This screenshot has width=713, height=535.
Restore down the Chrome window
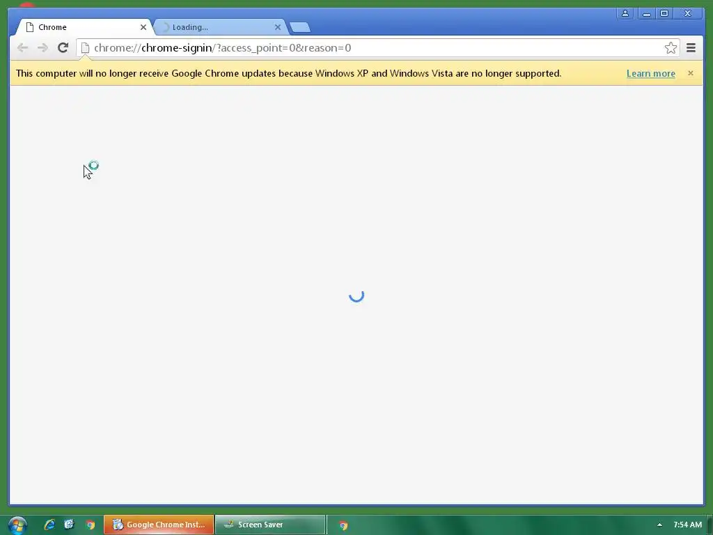click(x=664, y=14)
